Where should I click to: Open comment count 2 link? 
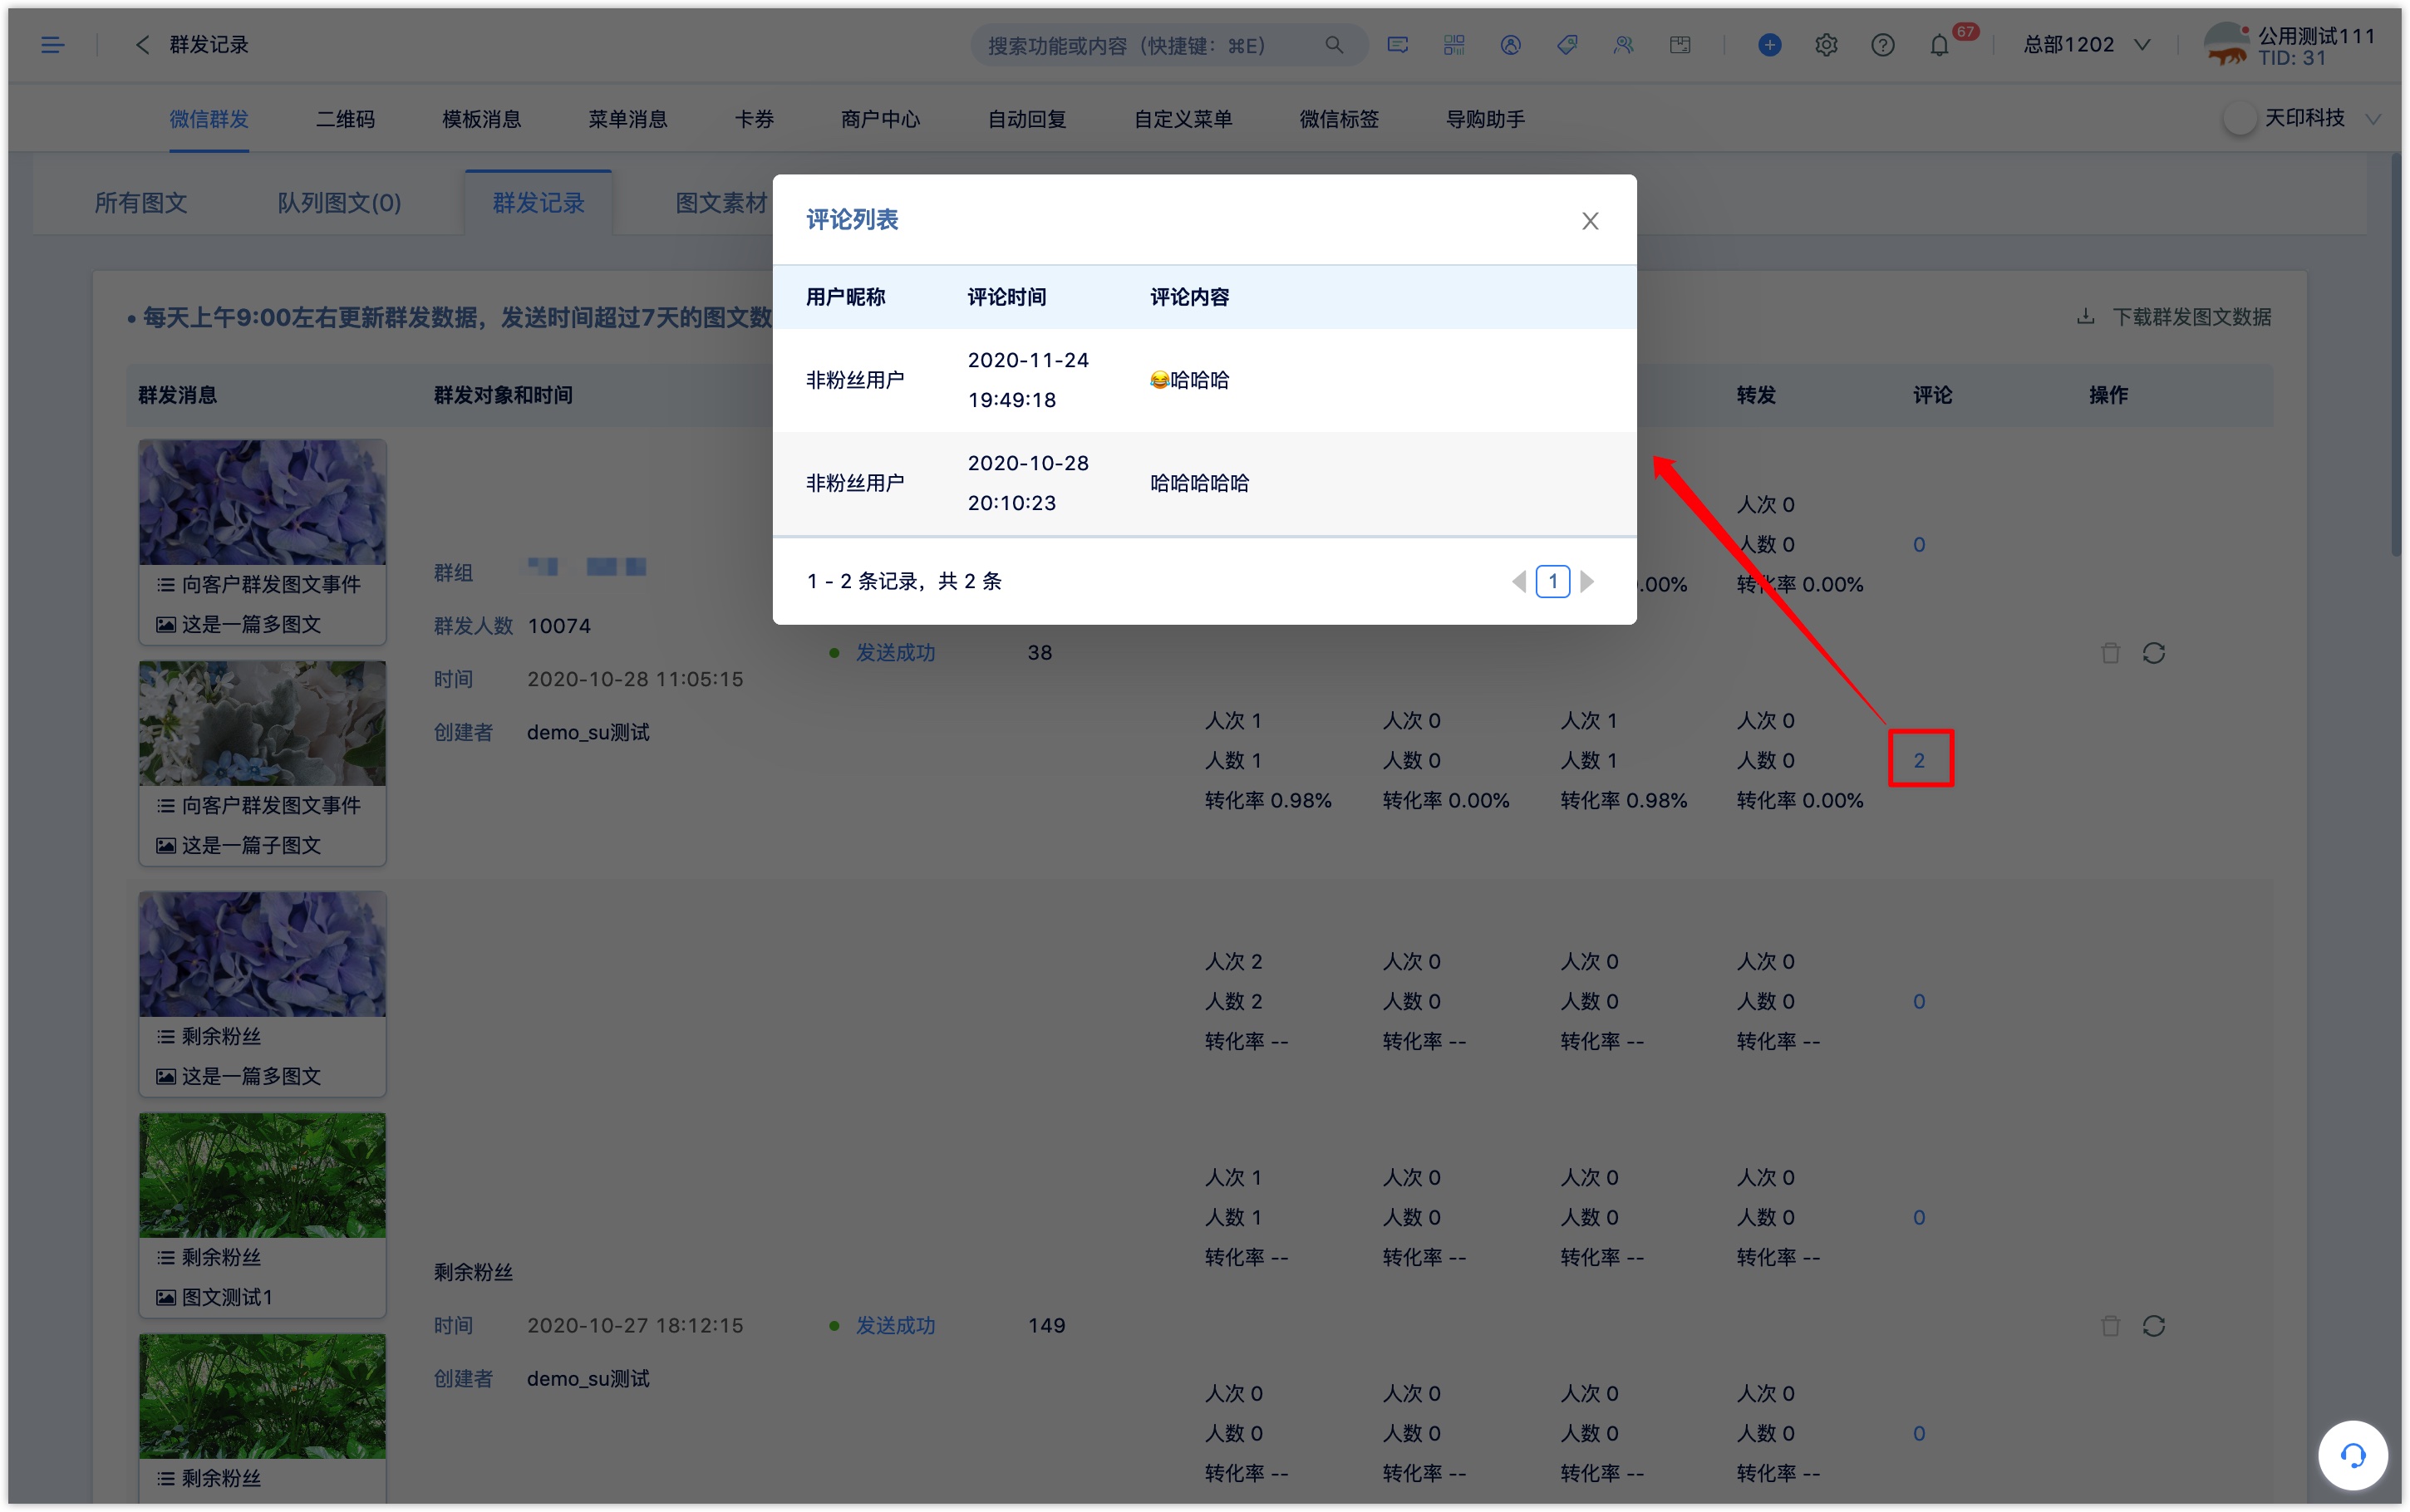(x=1919, y=760)
